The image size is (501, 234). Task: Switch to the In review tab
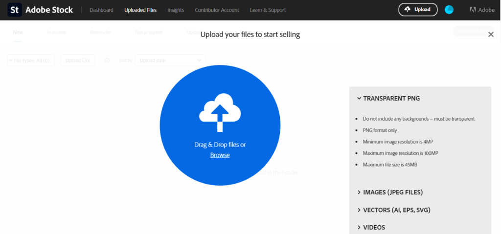click(56, 32)
